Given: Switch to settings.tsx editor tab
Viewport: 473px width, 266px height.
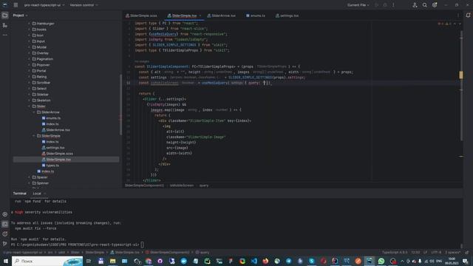Looking at the screenshot, I should point(287,16).
